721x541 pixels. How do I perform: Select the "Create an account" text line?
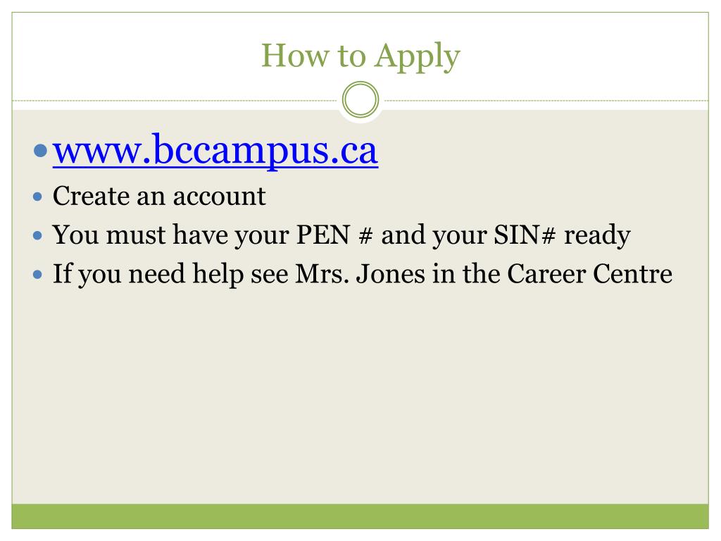[159, 196]
